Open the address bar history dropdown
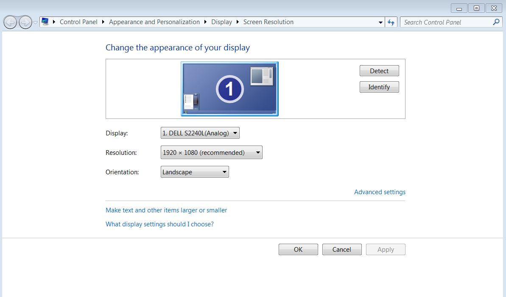The width and height of the screenshot is (506, 297). 380,22
